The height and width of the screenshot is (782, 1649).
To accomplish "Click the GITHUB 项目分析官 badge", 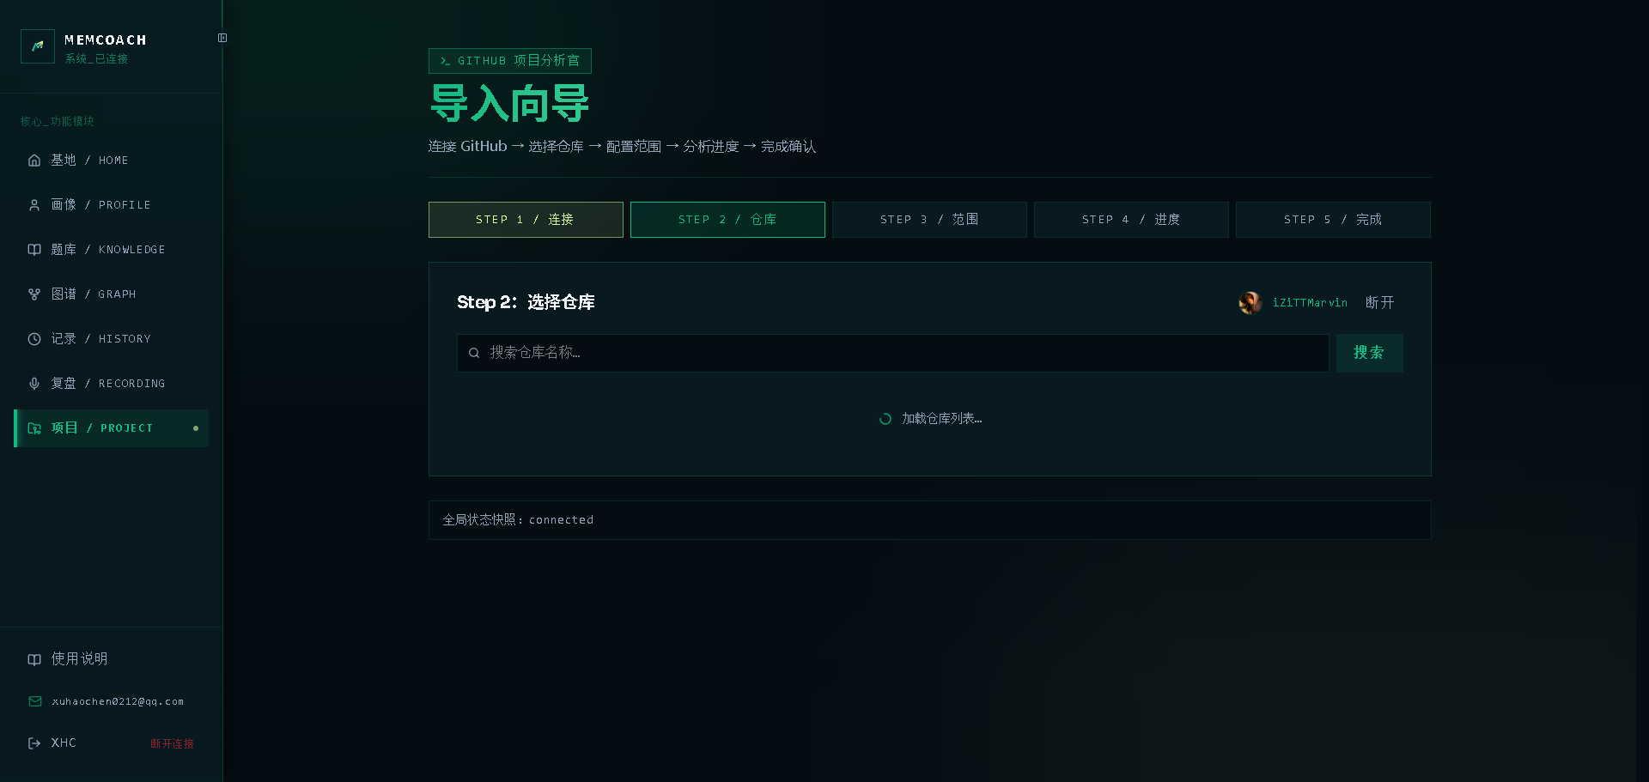I will point(510,61).
